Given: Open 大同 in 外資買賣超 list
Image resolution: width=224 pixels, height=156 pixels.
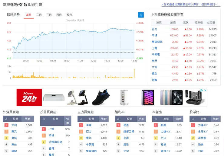Looking at the screenshot, I should point(14,125).
